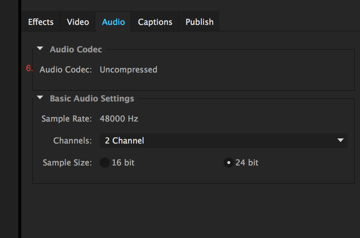Open the Publish tab
Image resolution: width=360 pixels, height=238 pixels.
pyautogui.click(x=199, y=22)
